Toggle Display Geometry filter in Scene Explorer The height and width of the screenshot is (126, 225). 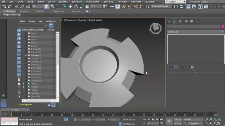tap(19, 30)
